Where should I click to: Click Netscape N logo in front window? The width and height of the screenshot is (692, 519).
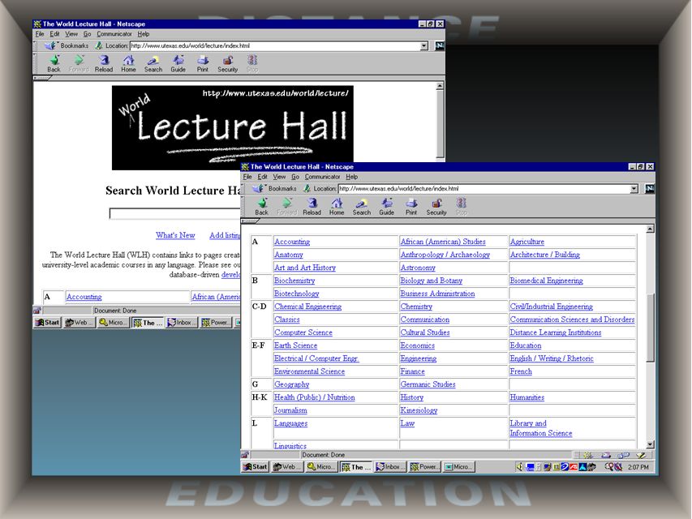pos(650,188)
